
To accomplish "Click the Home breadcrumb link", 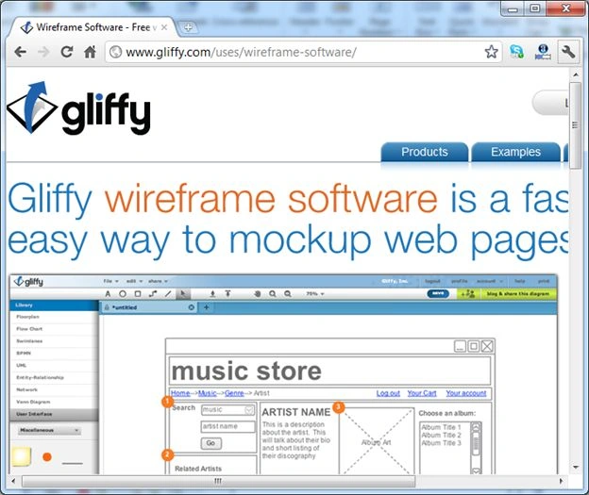I will 180,393.
